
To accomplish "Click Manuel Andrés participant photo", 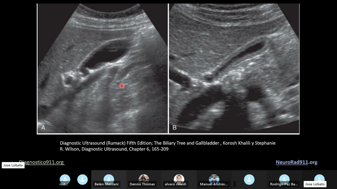I will click(x=214, y=179).
